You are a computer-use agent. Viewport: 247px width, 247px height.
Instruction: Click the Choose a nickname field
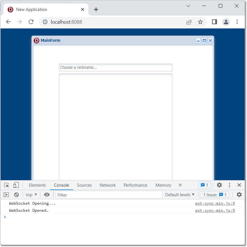(115, 67)
